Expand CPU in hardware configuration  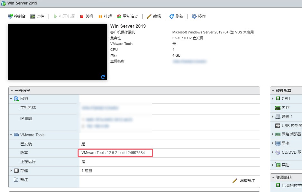(273, 99)
